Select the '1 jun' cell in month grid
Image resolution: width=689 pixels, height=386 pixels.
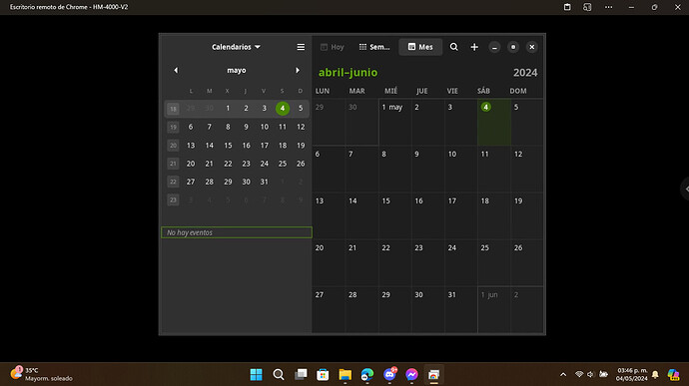(x=494, y=309)
